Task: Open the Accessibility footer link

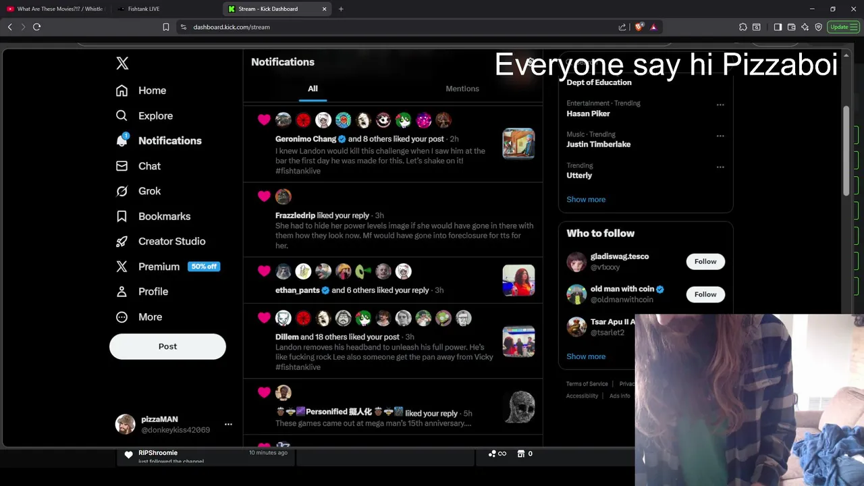Action: click(582, 396)
